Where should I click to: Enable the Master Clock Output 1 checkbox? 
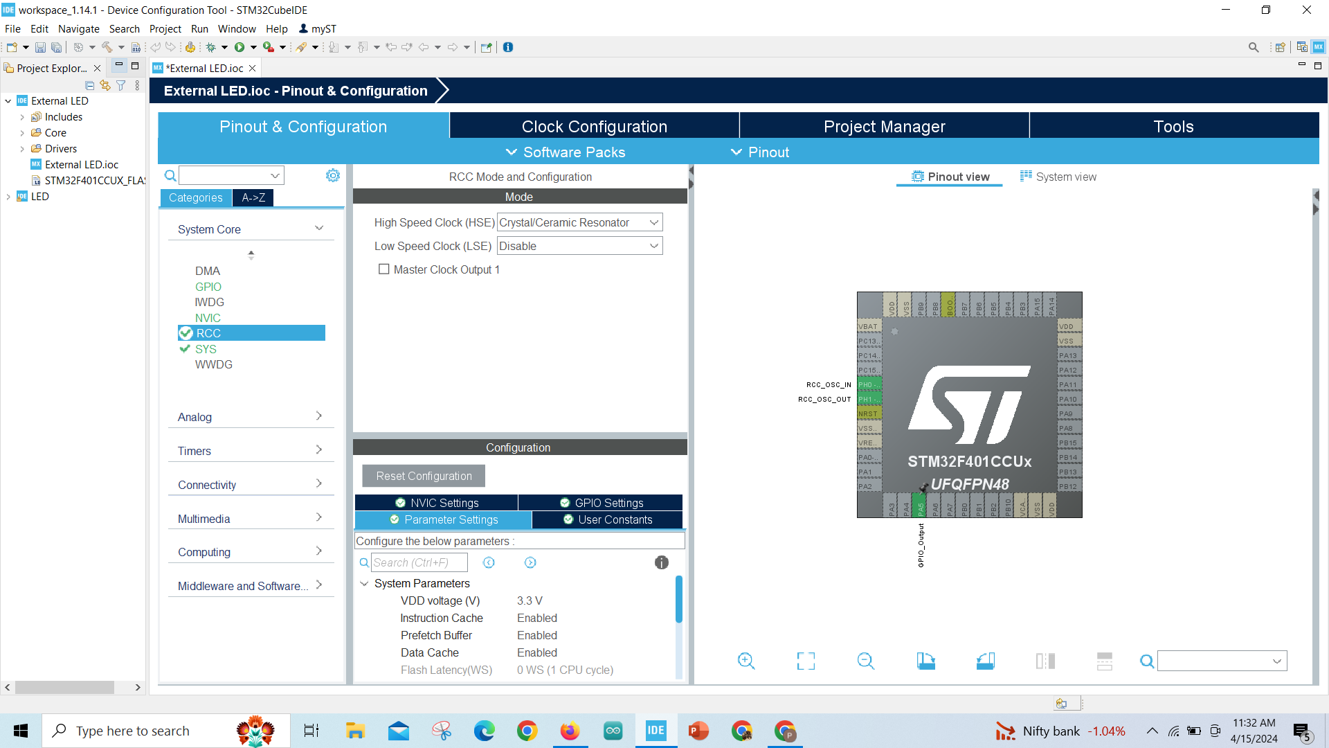click(384, 269)
